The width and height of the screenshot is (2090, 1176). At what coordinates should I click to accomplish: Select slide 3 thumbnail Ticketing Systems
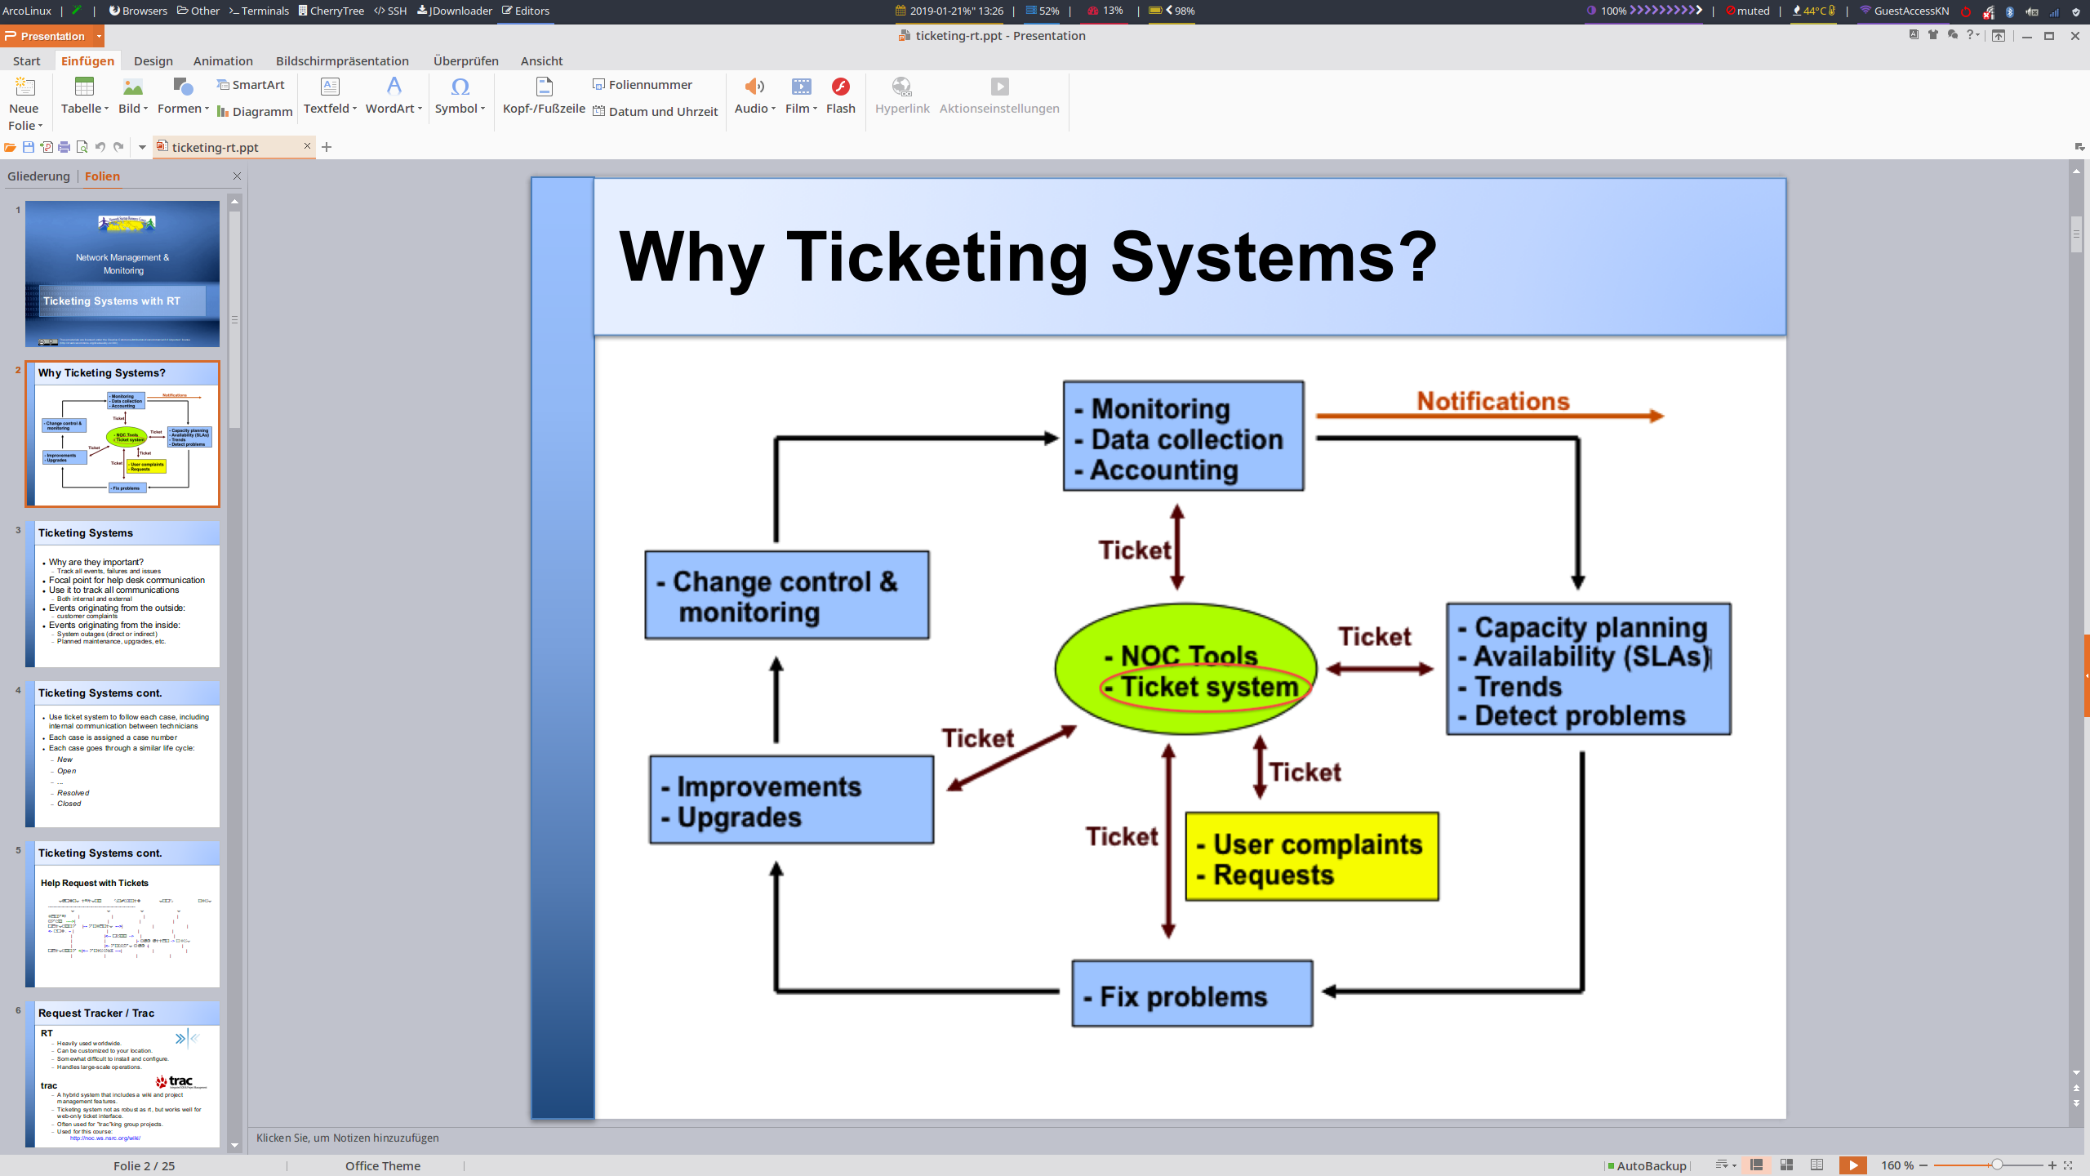[122, 594]
